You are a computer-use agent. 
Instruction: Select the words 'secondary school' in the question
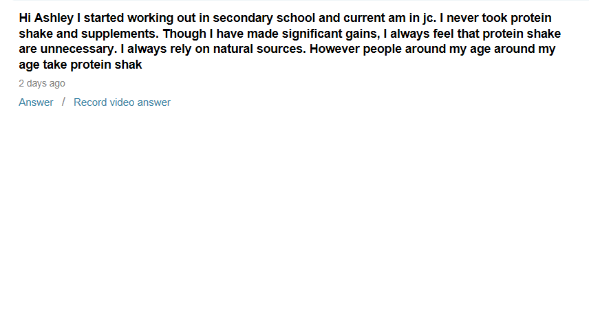264,18
